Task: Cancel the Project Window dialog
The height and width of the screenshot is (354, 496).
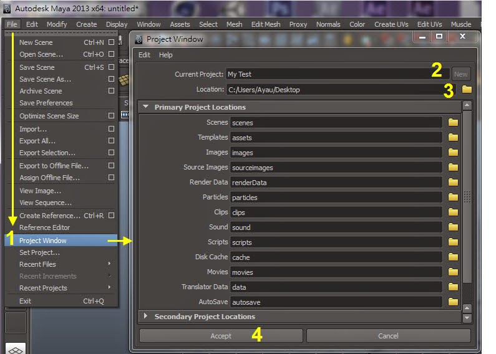Action: pyautogui.click(x=389, y=336)
